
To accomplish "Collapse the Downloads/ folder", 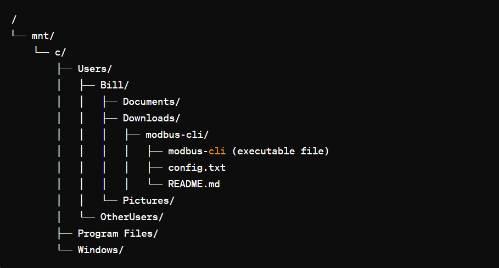I will click(x=151, y=118).
